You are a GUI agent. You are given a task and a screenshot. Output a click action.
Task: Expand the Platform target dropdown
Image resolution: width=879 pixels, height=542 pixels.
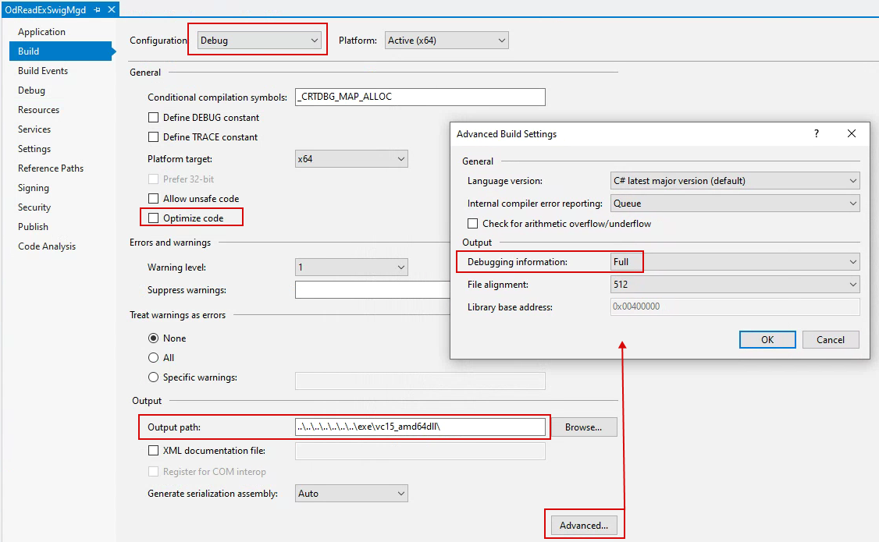(x=351, y=159)
